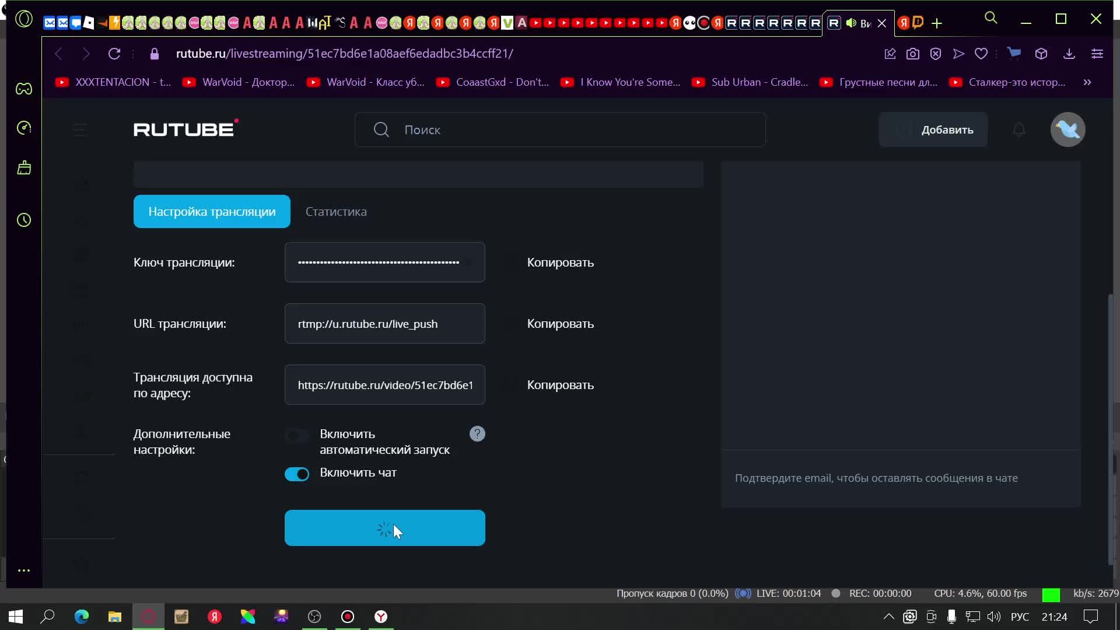Click the browser snapshot camera icon

click(913, 54)
